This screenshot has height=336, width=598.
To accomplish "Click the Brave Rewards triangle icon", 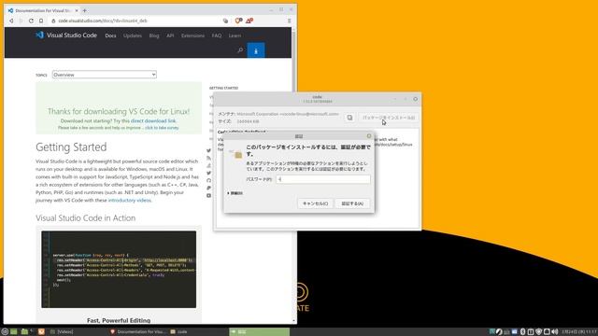I will click(249, 21).
